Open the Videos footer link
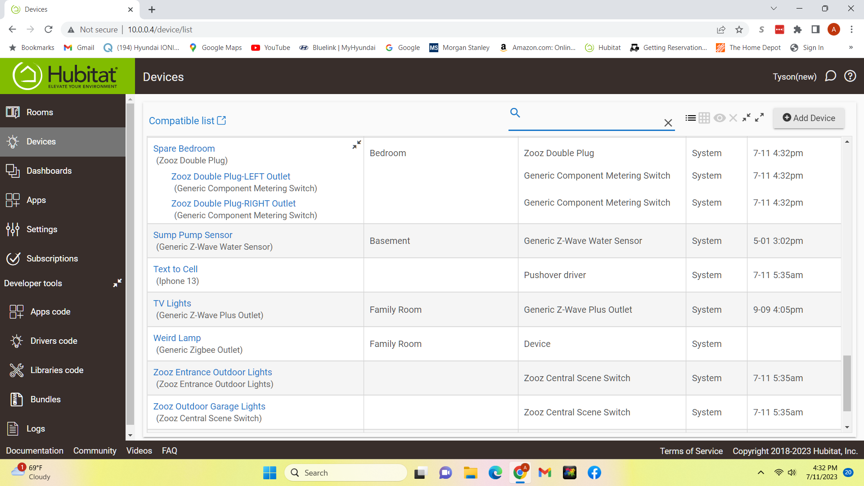Viewport: 864px width, 486px height. point(139,450)
